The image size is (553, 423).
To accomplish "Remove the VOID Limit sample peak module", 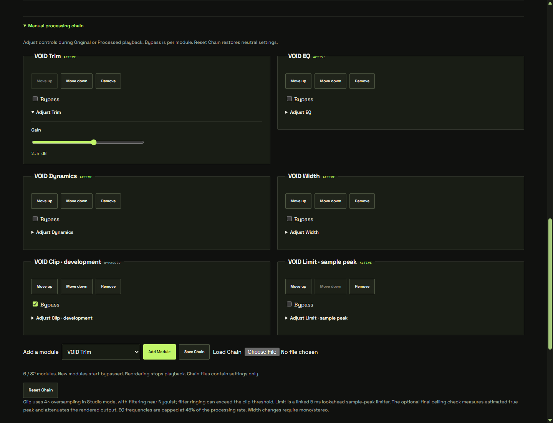I will tap(362, 286).
